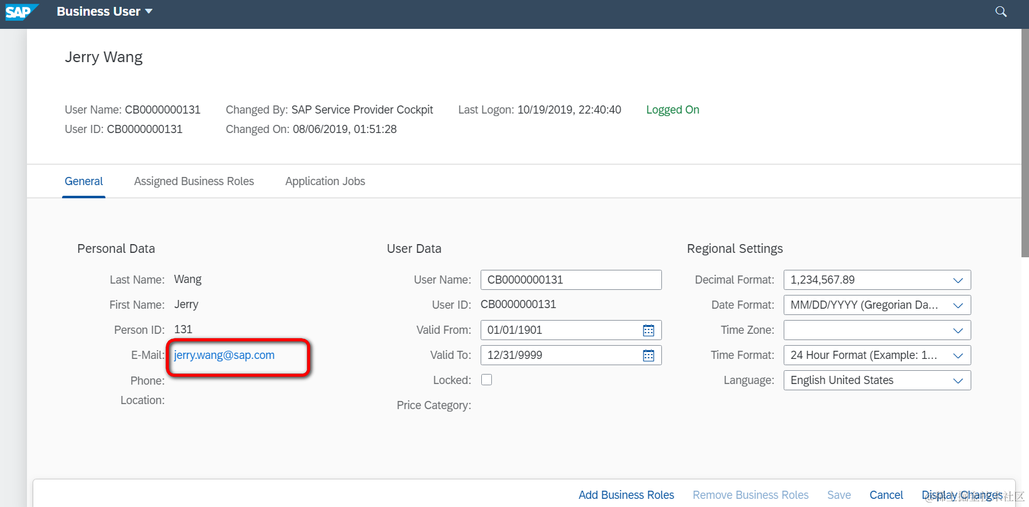1029x507 pixels.
Task: Click the Cancel button
Action: pos(886,495)
